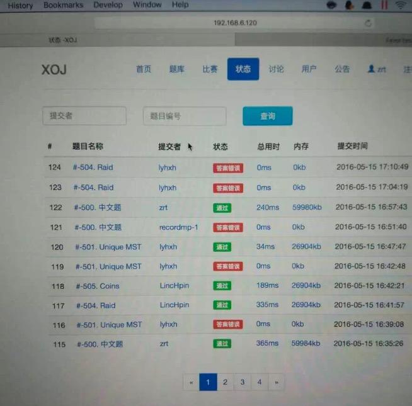Open problem link of submission 122

98,207
